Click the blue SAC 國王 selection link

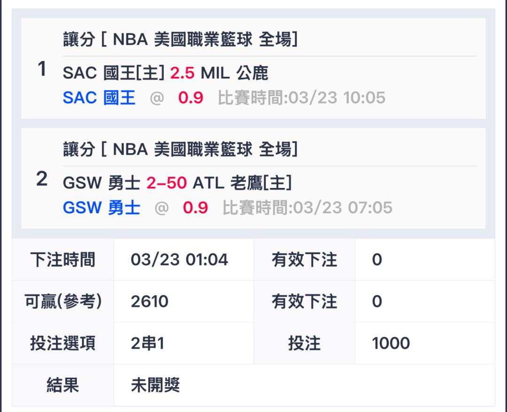click(x=99, y=97)
